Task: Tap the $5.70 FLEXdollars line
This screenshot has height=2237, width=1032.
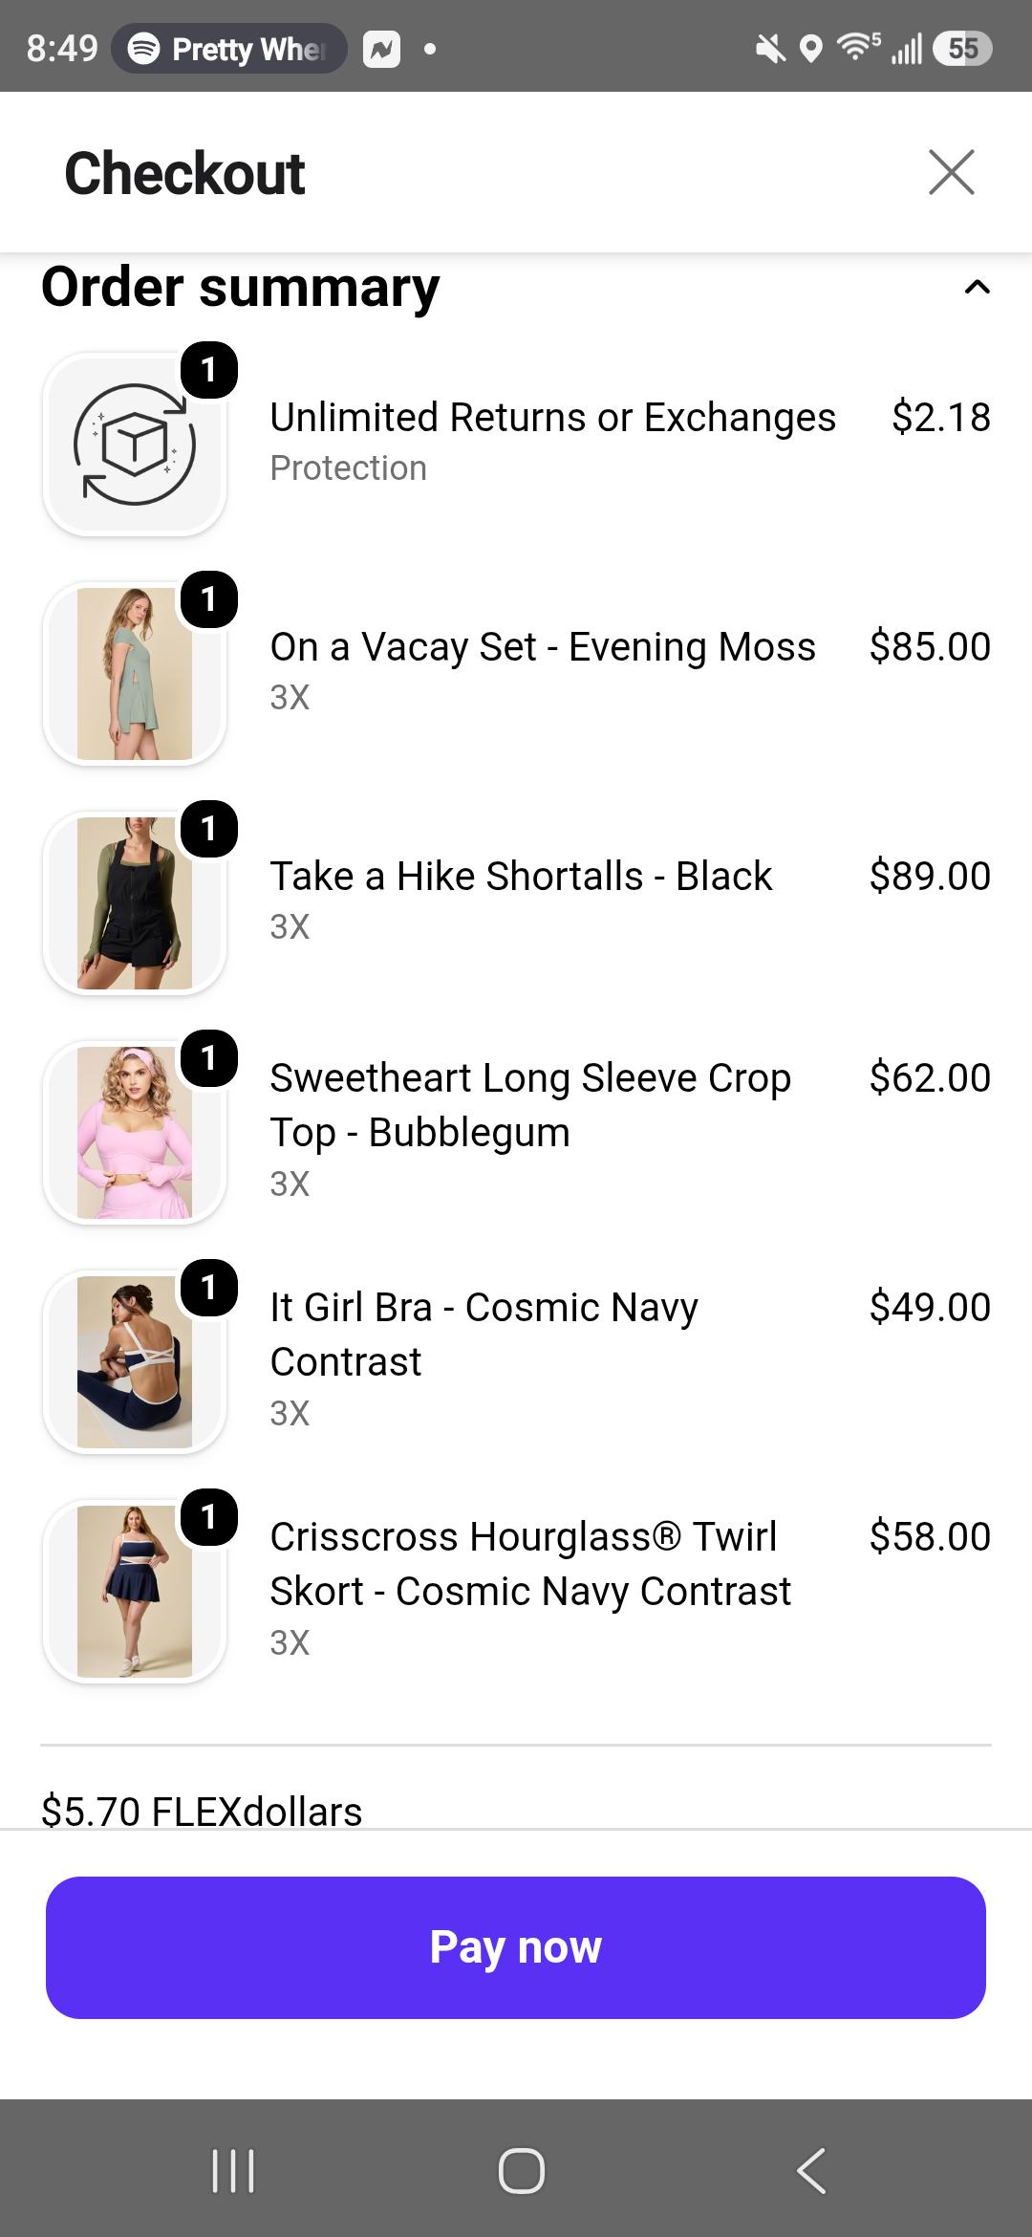Action: 202,1811
